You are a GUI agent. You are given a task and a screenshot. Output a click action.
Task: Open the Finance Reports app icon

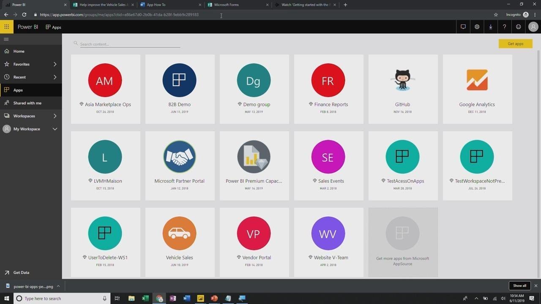(328, 80)
